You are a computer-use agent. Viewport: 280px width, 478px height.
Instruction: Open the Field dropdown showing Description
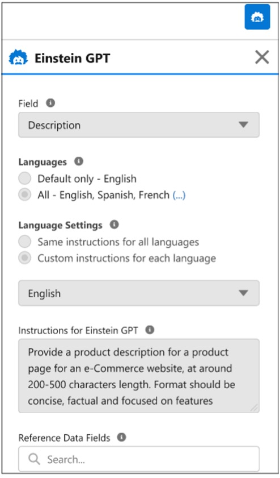click(x=139, y=125)
